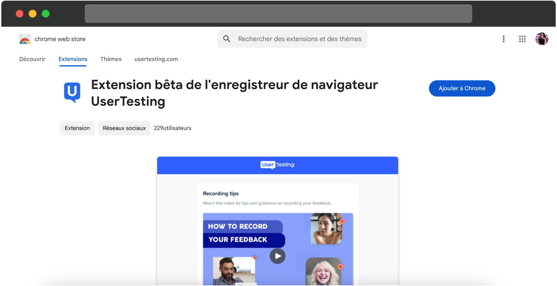Viewport: 557px width, 286px height.
Task: Play the recording tips video
Action: [278, 256]
